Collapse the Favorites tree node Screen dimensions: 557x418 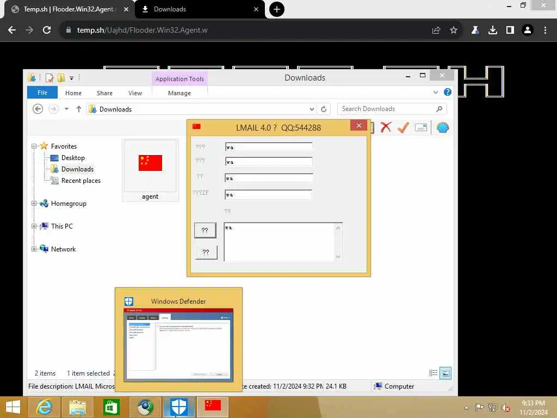coord(34,146)
